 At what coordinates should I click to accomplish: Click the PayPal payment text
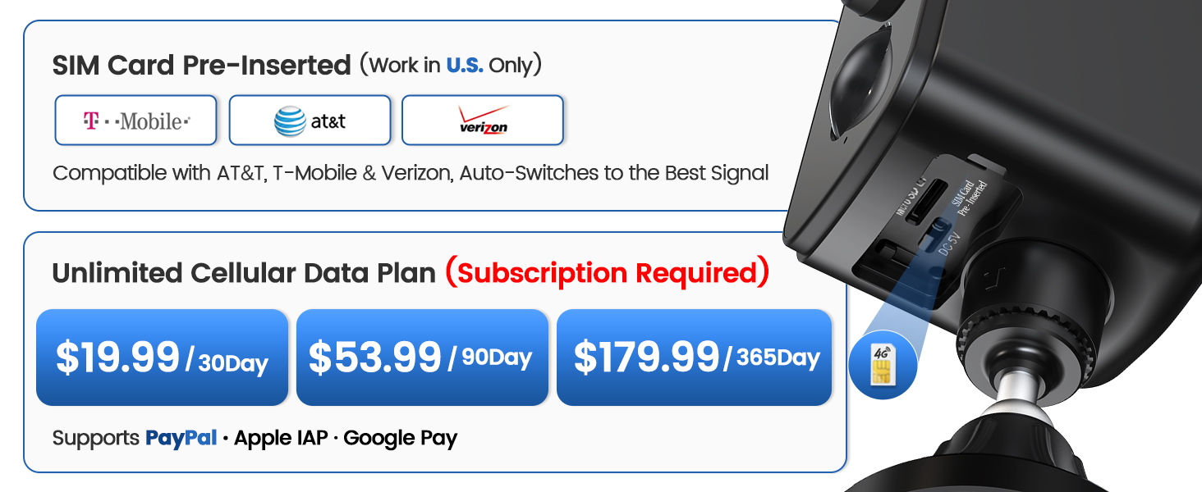point(181,438)
